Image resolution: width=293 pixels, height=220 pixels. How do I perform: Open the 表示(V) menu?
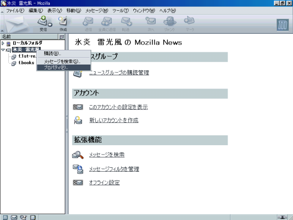tap(55, 11)
